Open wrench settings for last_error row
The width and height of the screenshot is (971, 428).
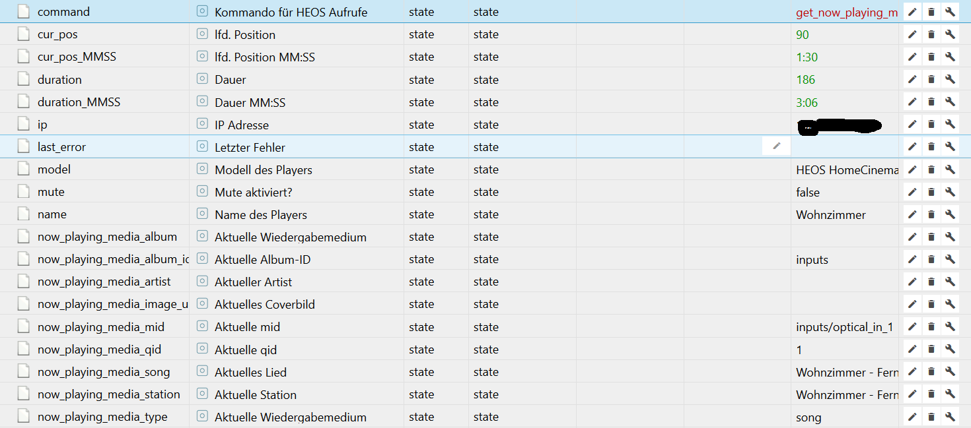[x=950, y=147]
